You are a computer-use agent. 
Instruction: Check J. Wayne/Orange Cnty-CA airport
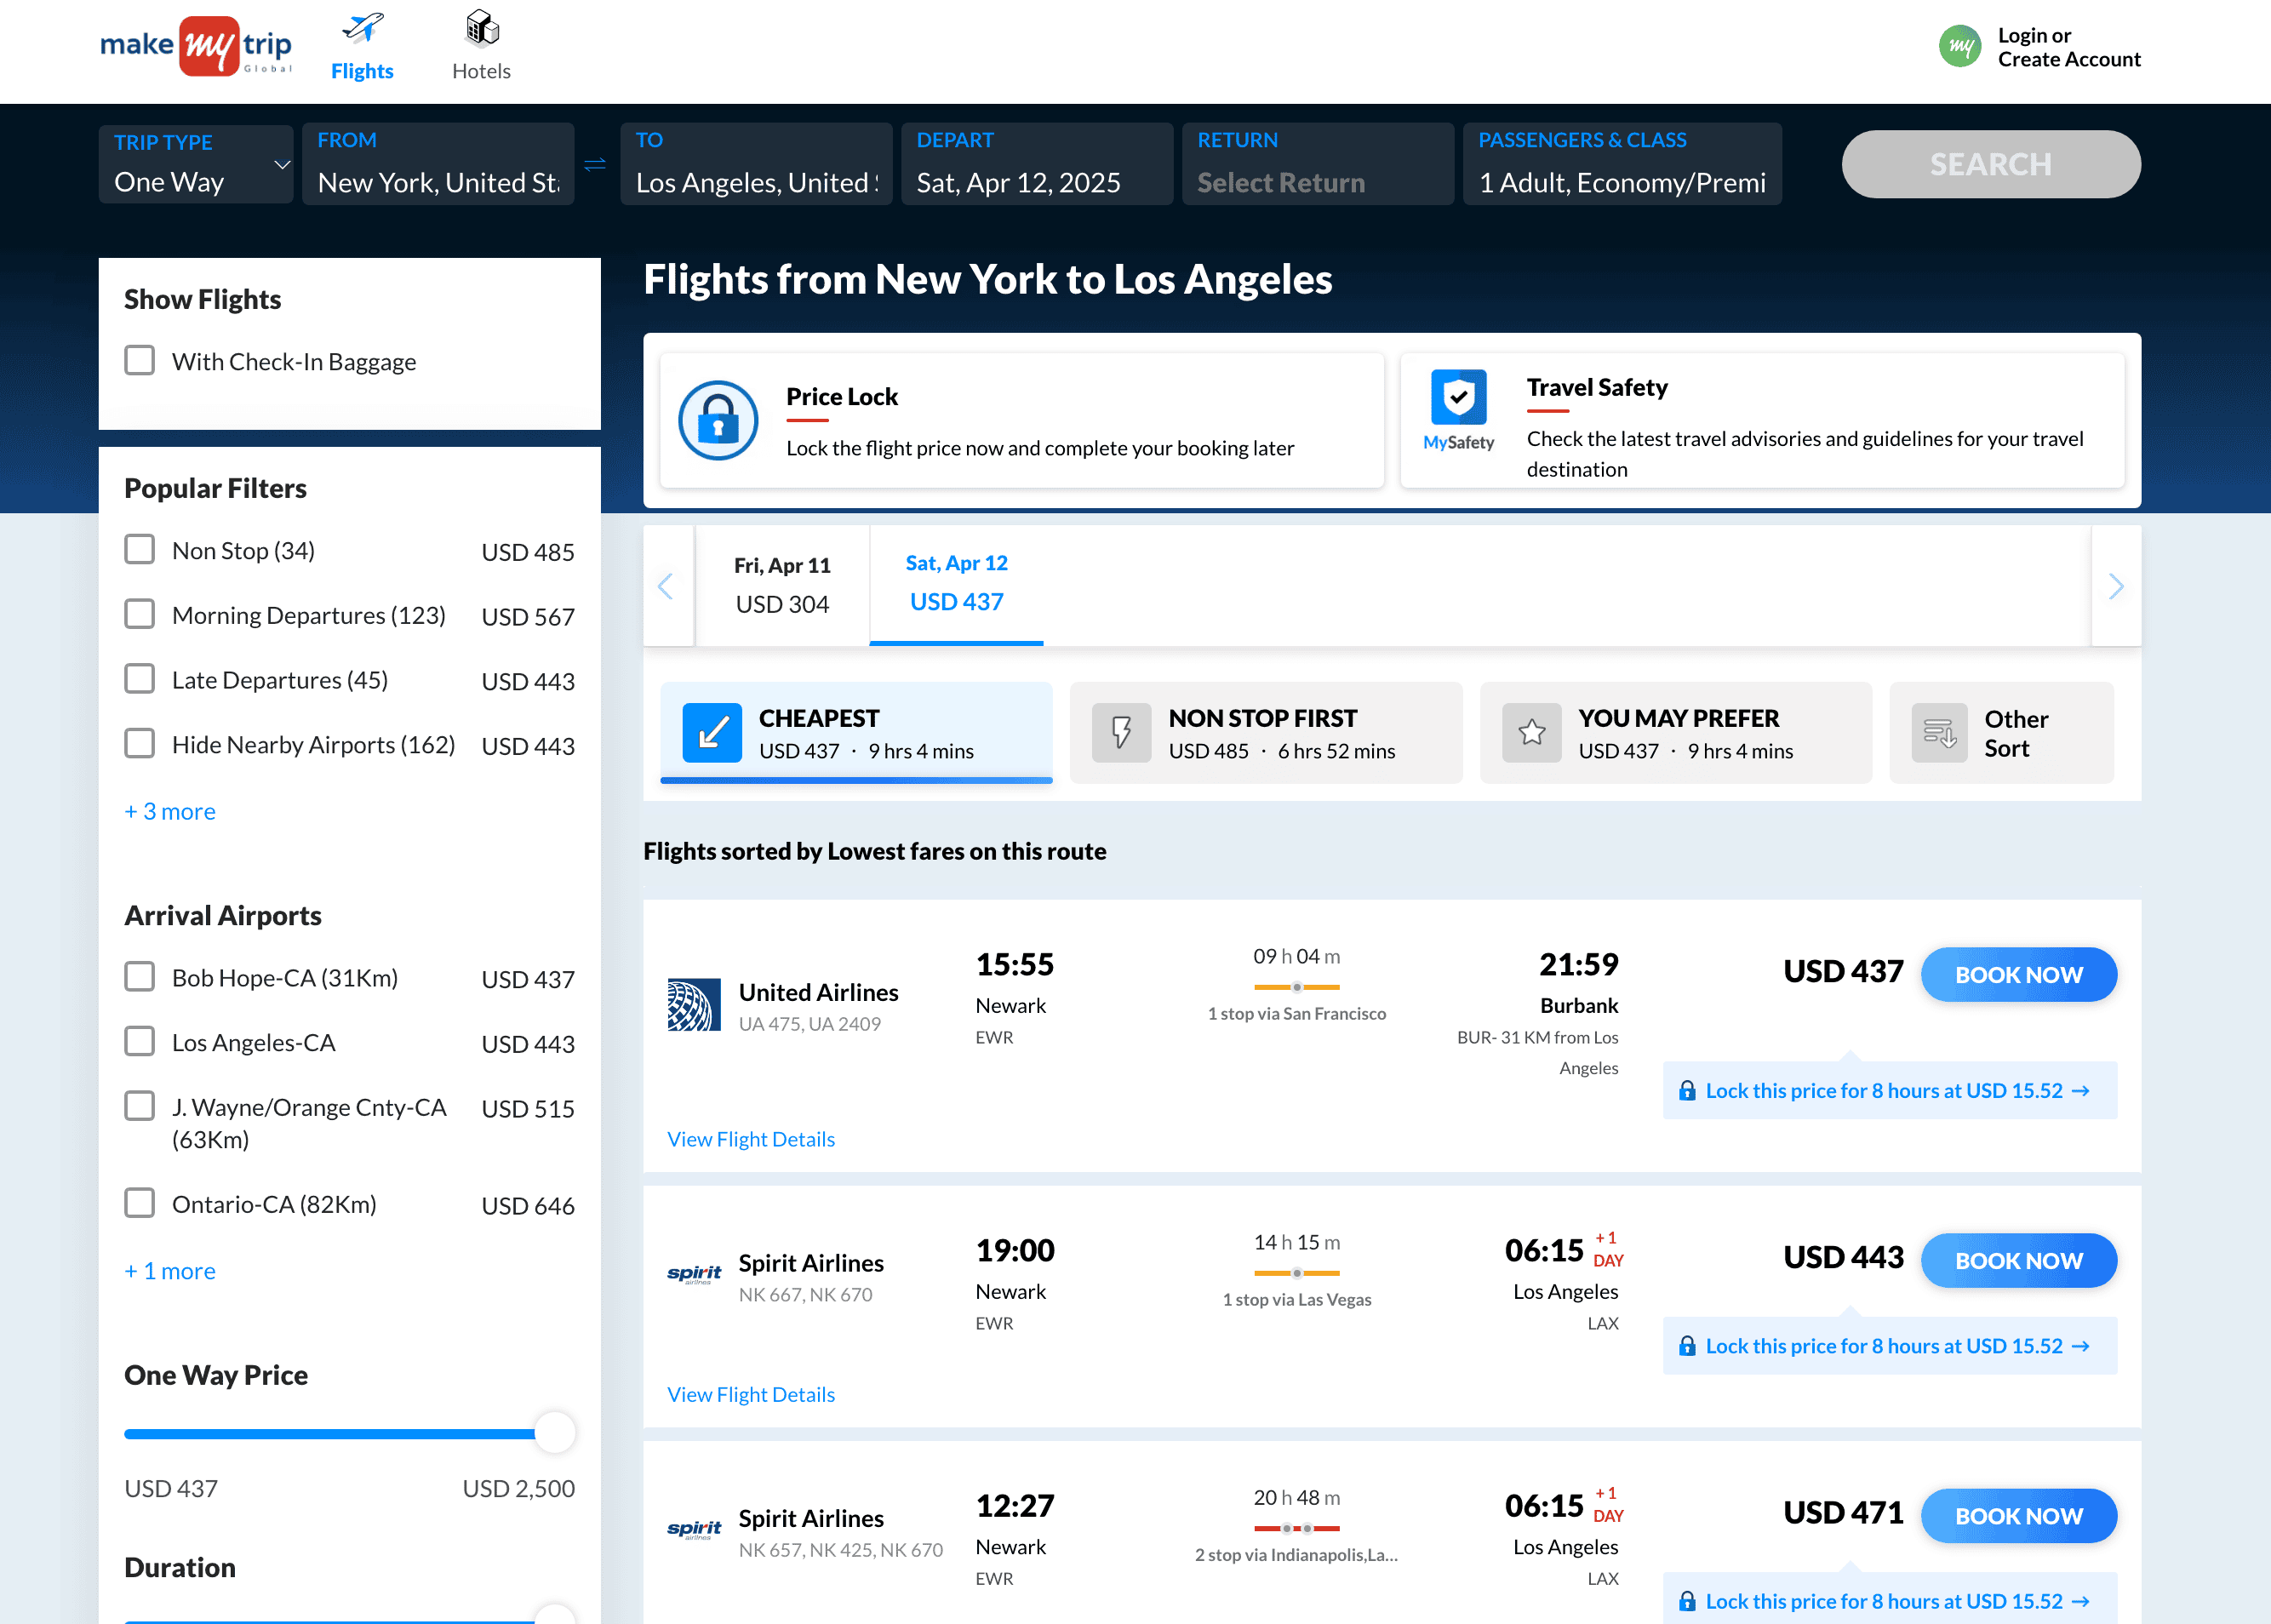[x=140, y=1106]
